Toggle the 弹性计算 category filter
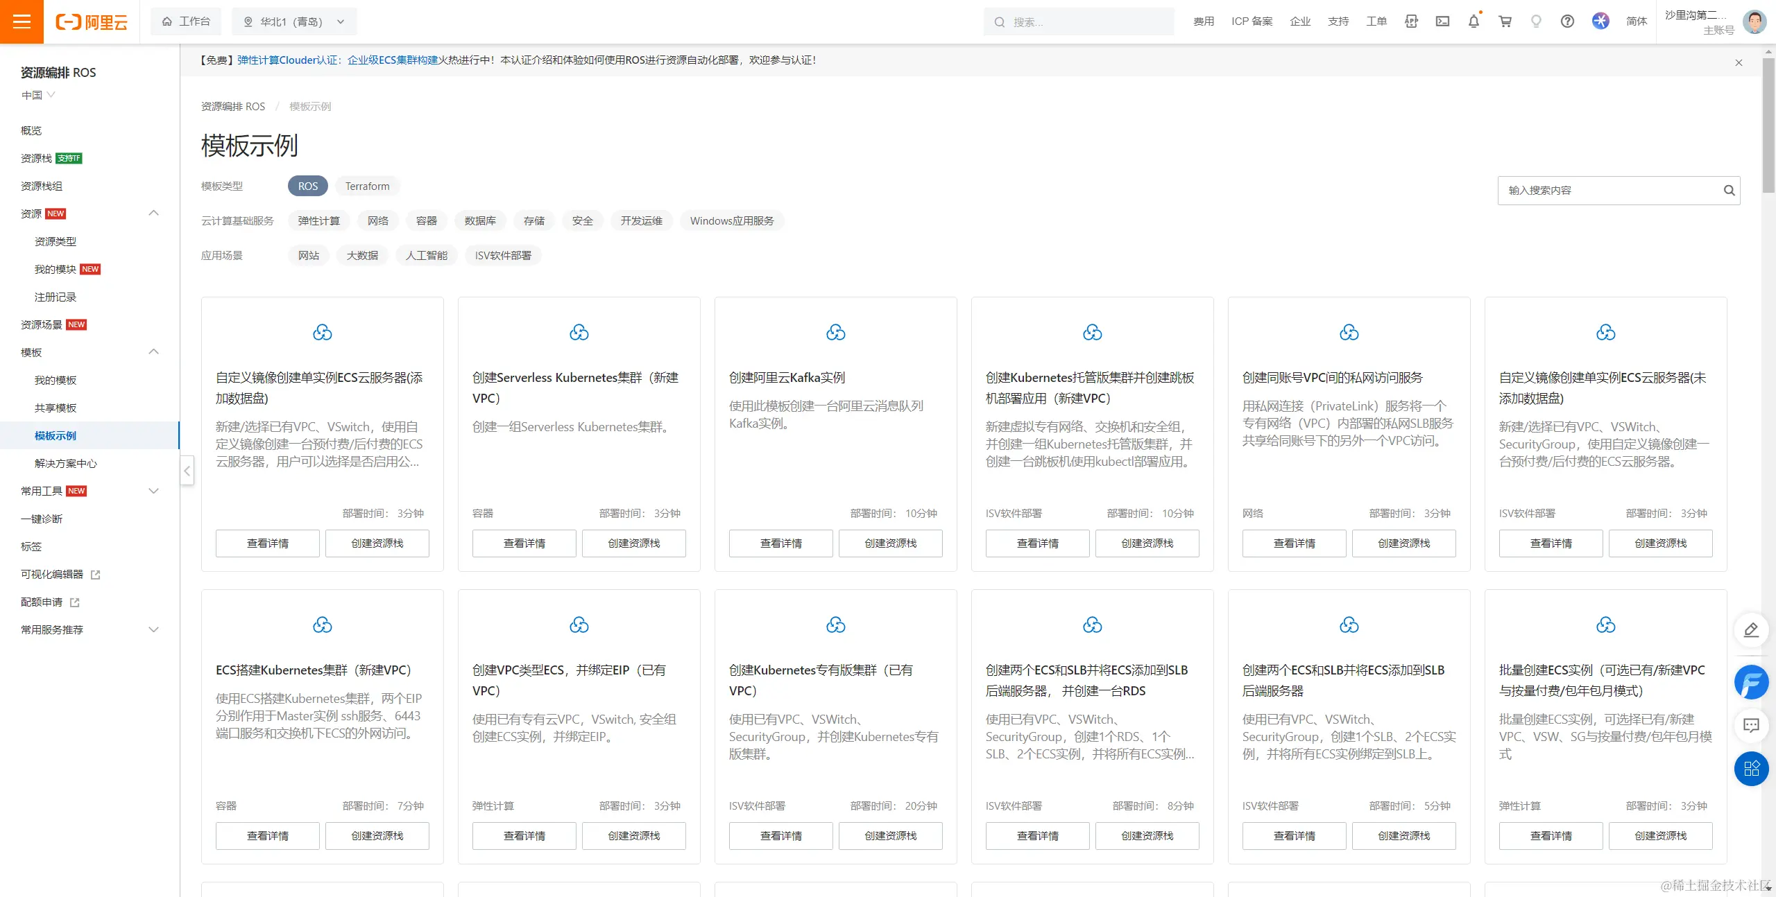The width and height of the screenshot is (1776, 897). pos(318,221)
